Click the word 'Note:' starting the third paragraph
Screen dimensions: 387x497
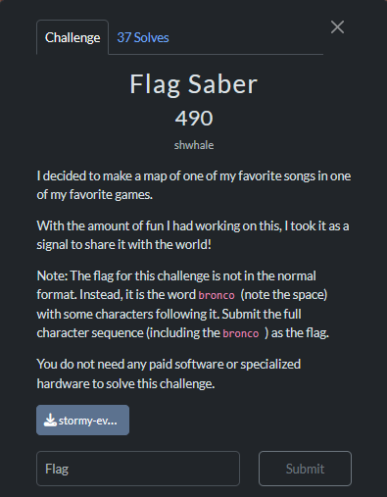click(x=52, y=275)
